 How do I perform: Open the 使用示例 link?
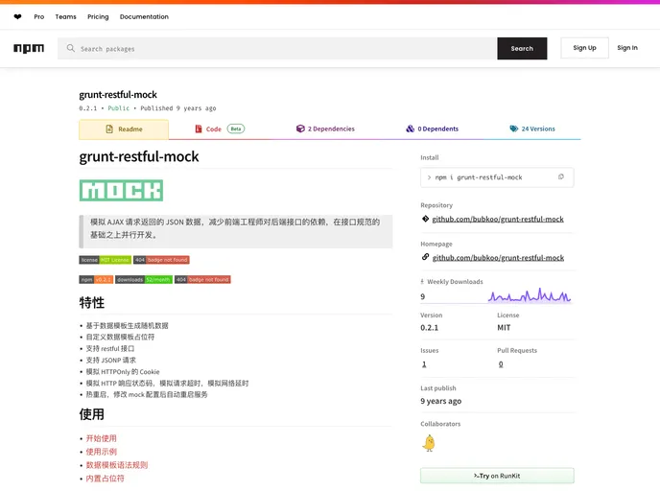point(101,452)
